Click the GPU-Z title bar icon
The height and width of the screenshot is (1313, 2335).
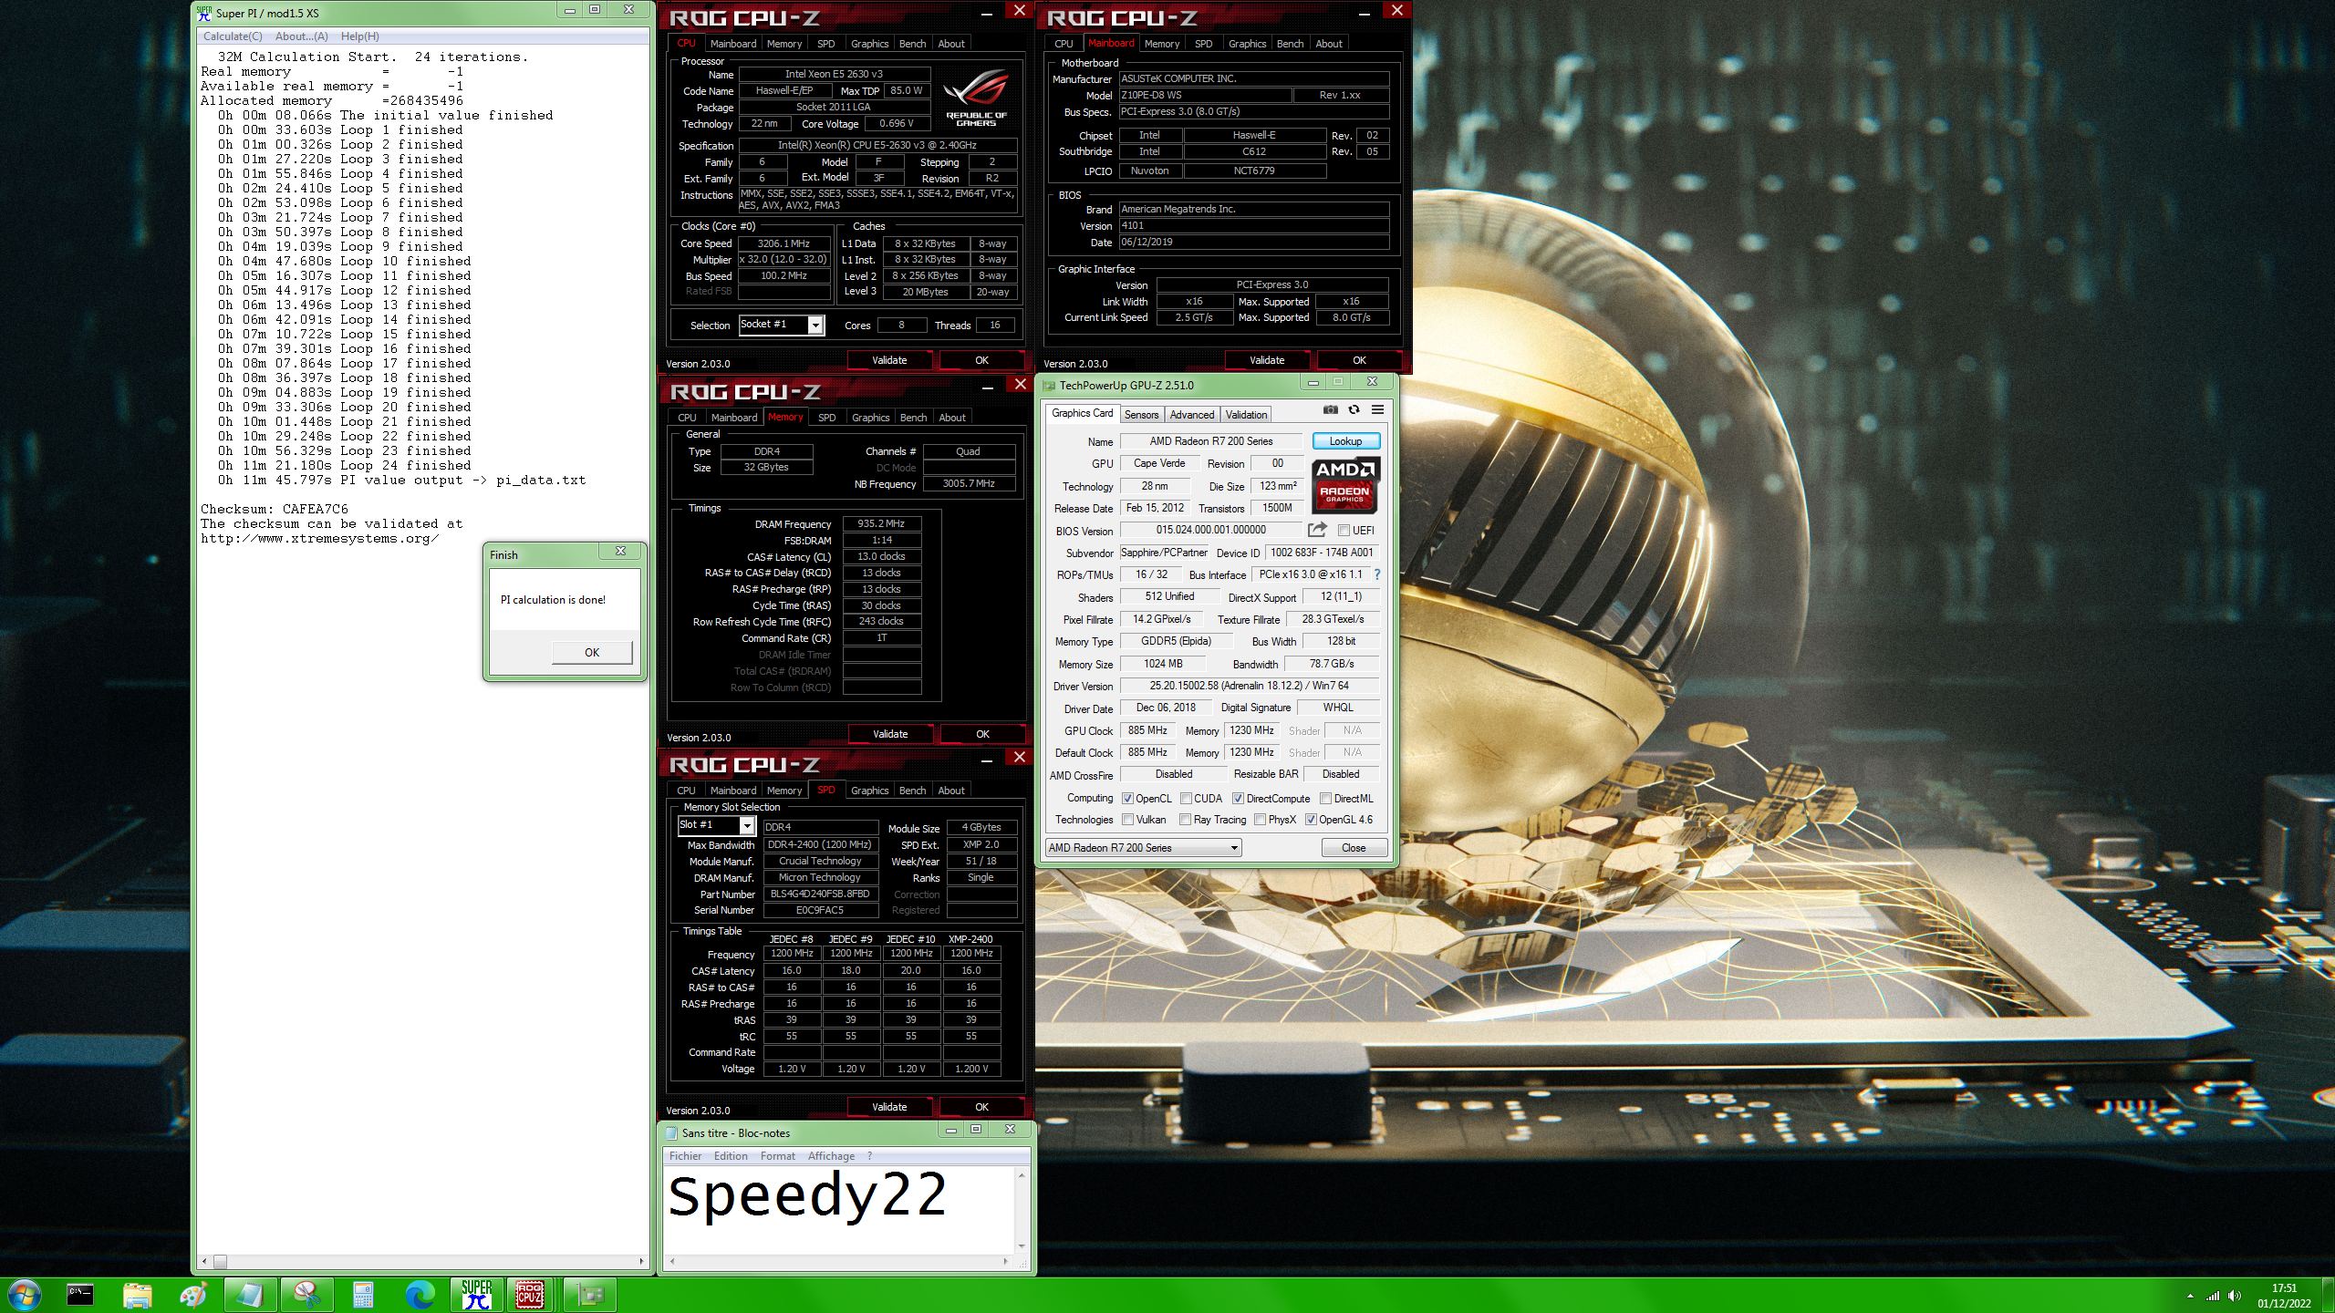[1050, 386]
